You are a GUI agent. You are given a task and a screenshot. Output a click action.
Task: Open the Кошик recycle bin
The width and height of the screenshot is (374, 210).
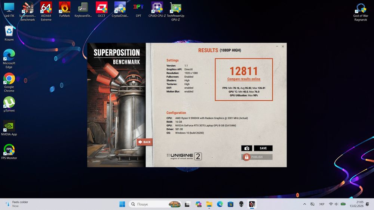(x=9, y=33)
